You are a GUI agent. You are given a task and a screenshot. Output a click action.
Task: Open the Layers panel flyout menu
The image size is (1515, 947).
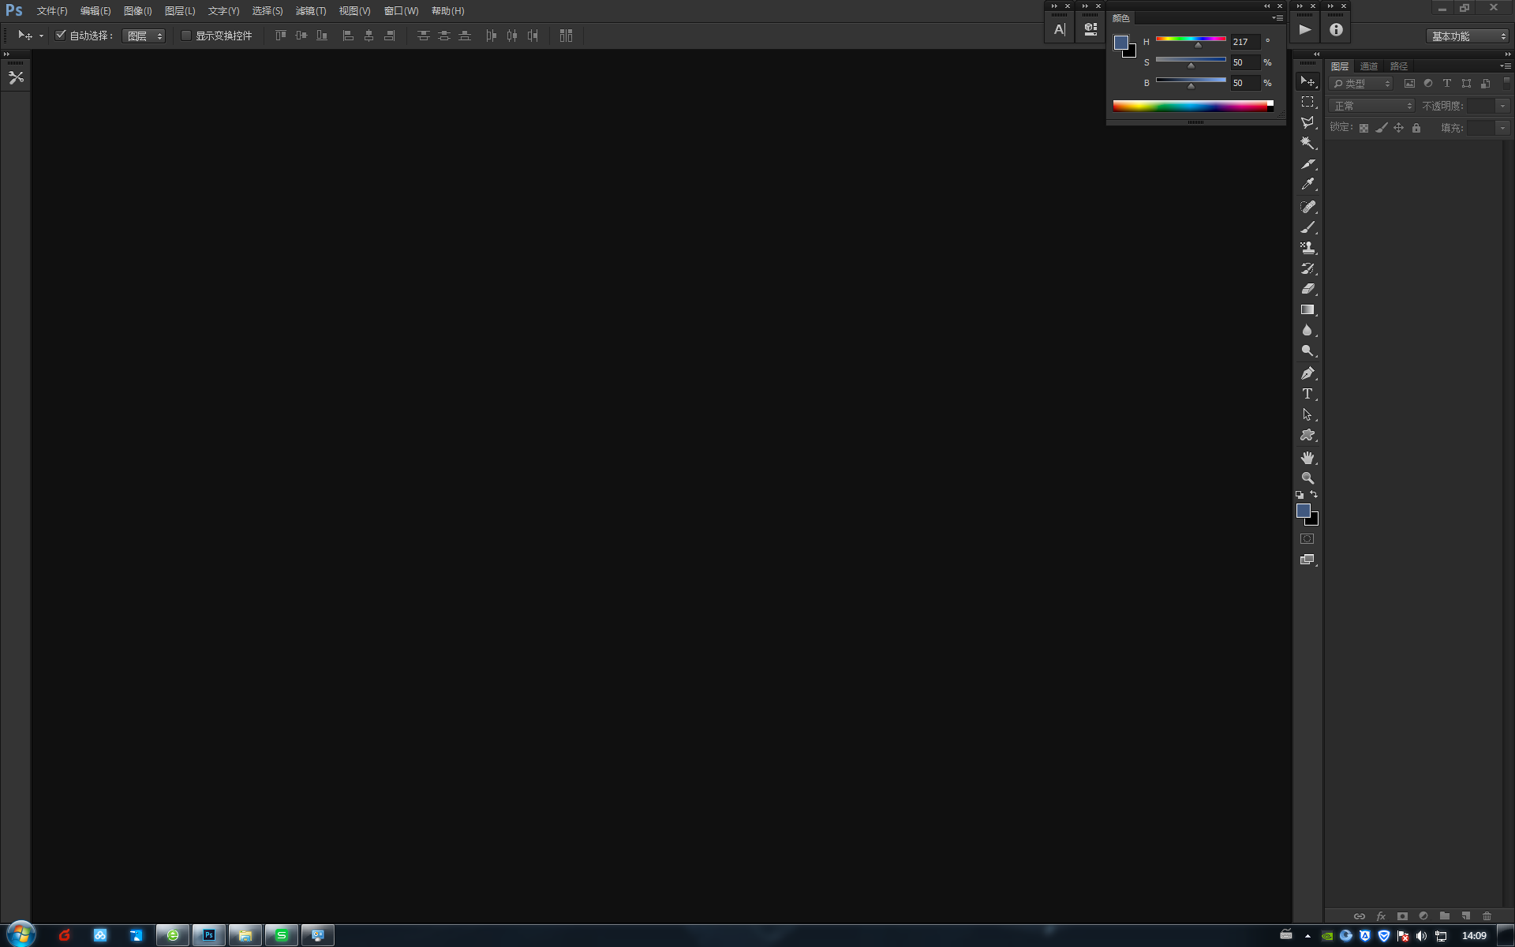tap(1506, 66)
